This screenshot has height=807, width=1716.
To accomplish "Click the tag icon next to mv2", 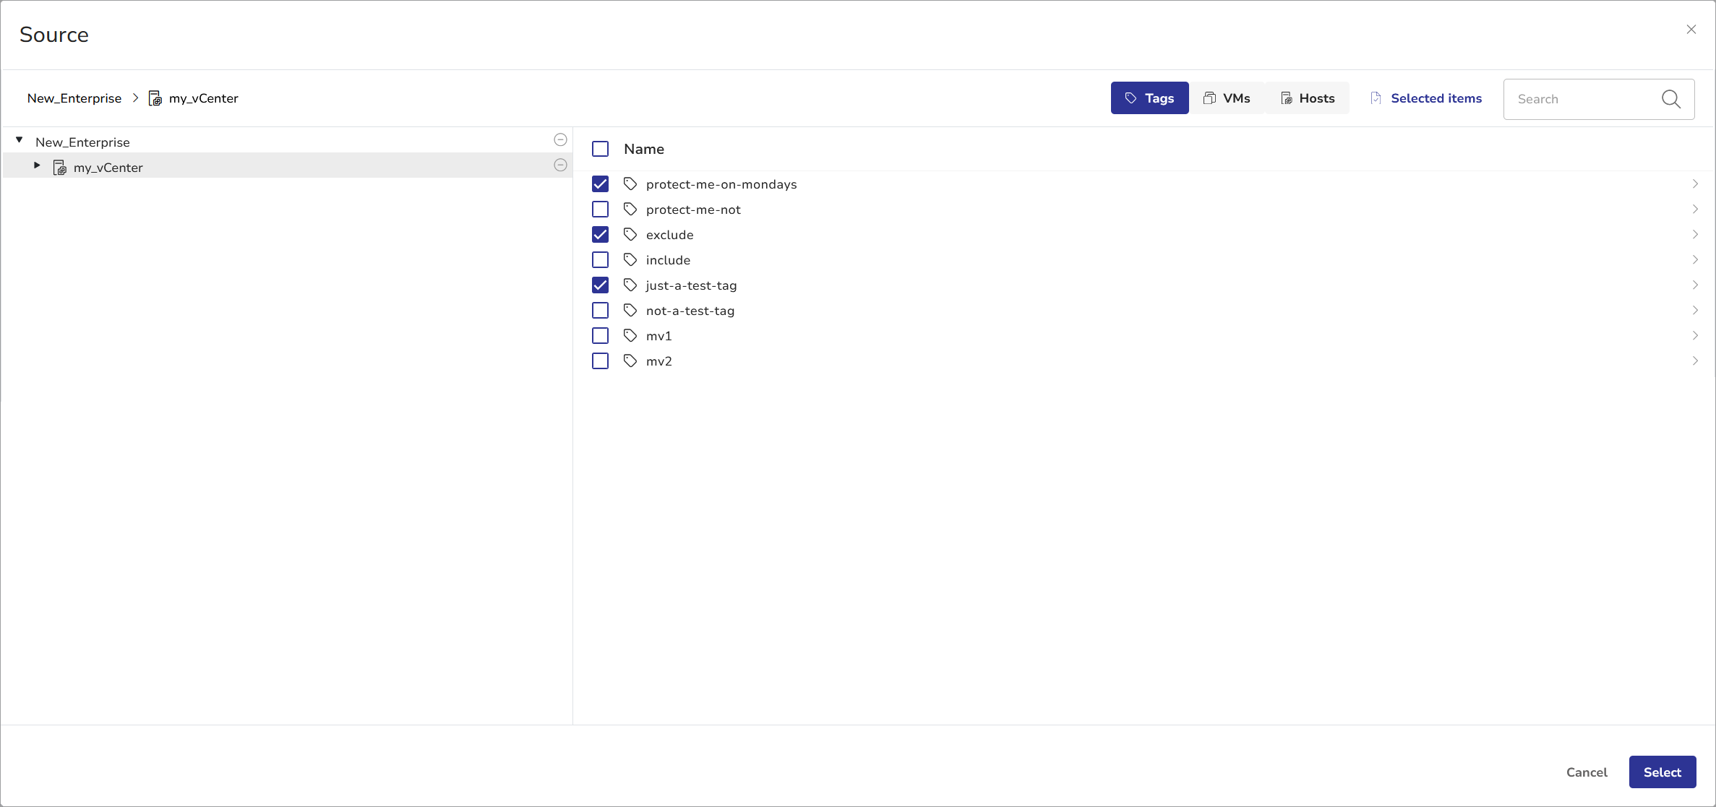I will coord(630,361).
